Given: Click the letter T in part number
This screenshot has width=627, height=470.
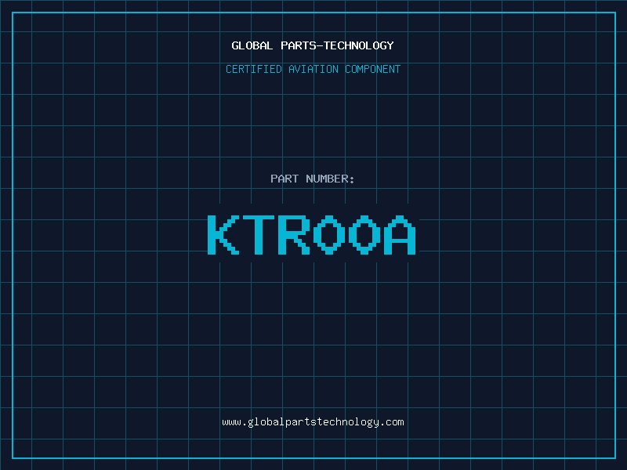Looking at the screenshot, I should point(259,235).
